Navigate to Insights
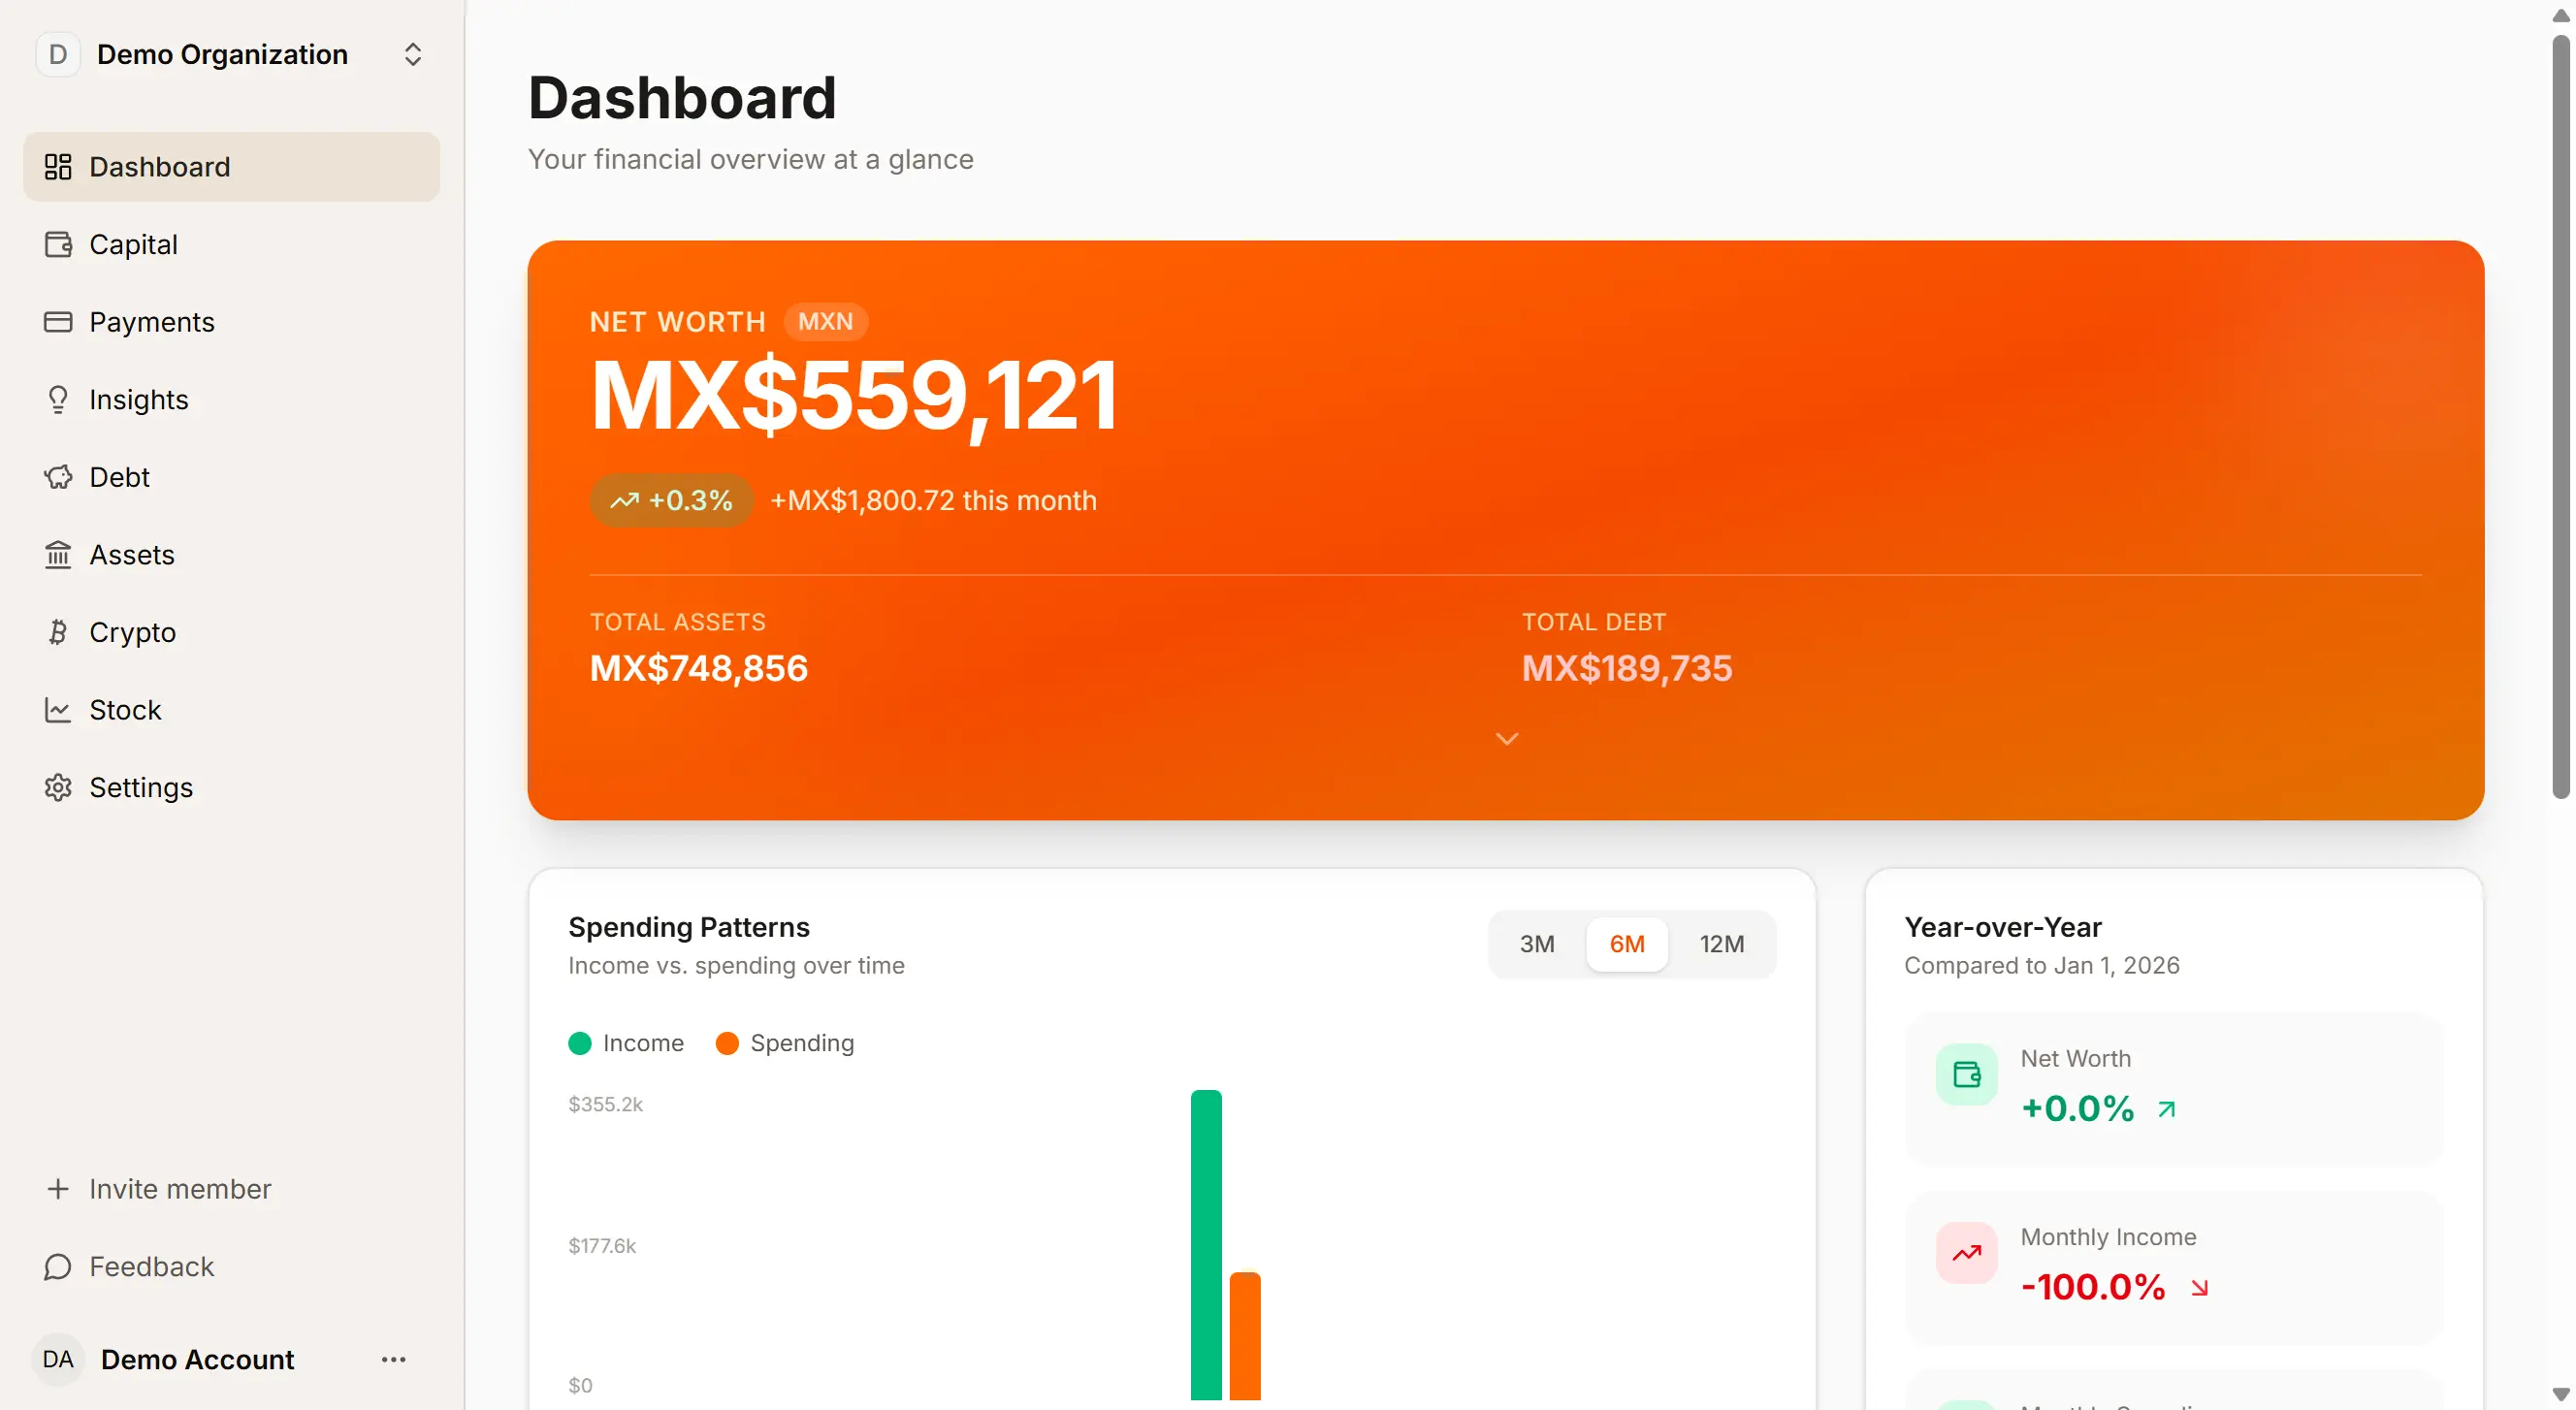The width and height of the screenshot is (2576, 1410). [x=232, y=400]
